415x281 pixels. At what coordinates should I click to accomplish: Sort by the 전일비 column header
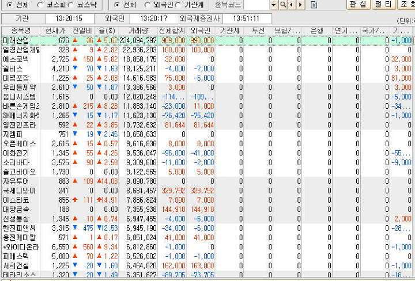[x=82, y=31]
